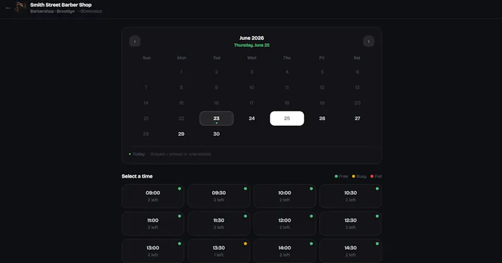The height and width of the screenshot is (263, 502).
Task: Select June 25 on the calendar
Action: [x=287, y=118]
